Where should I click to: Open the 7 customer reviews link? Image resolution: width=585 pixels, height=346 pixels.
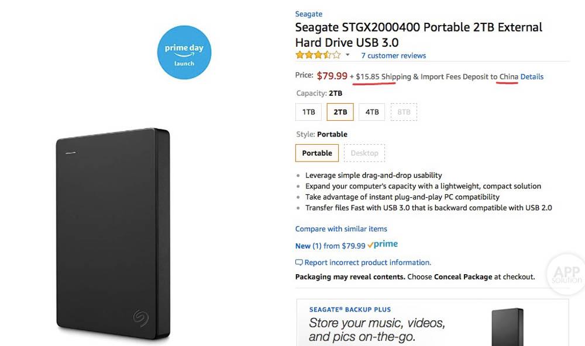tap(393, 55)
